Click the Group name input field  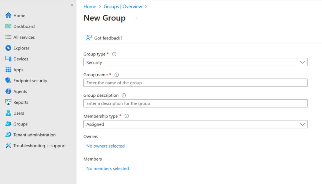pyautogui.click(x=195, y=83)
